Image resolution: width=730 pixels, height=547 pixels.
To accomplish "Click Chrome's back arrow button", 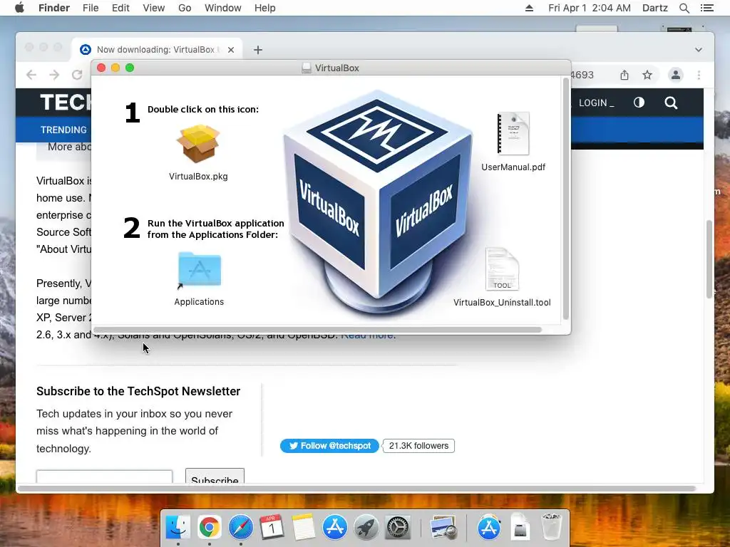I will pyautogui.click(x=31, y=75).
